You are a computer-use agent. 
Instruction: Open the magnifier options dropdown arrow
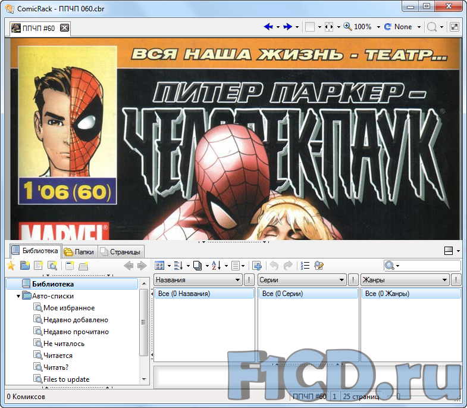click(441, 27)
